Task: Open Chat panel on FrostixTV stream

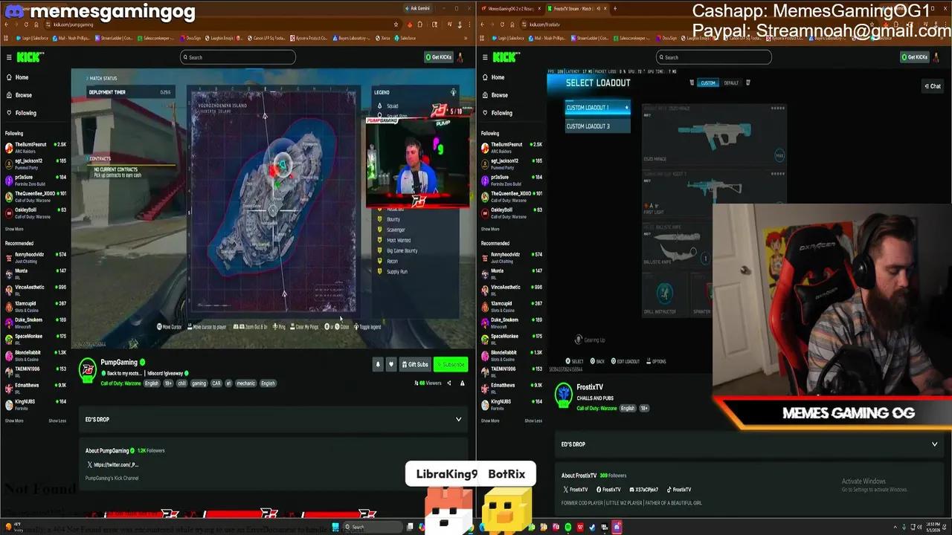Action: (933, 86)
